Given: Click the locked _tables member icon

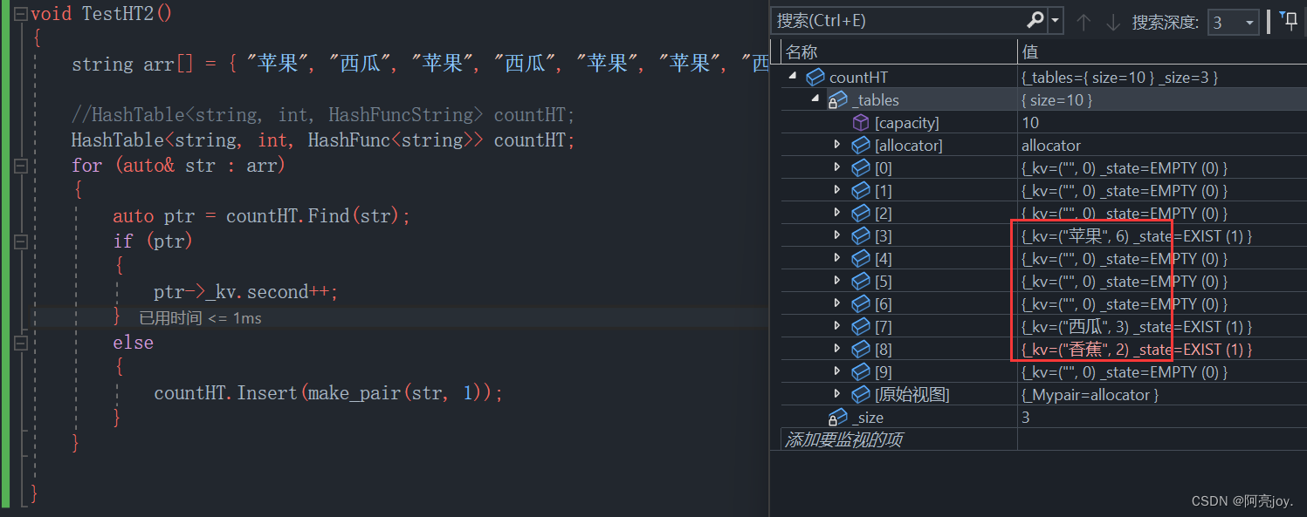Looking at the screenshot, I should click(838, 100).
